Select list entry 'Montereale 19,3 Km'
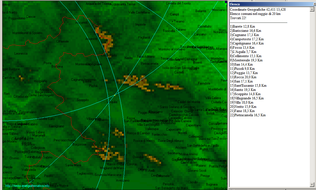316x190 pixels. pyautogui.click(x=246, y=60)
